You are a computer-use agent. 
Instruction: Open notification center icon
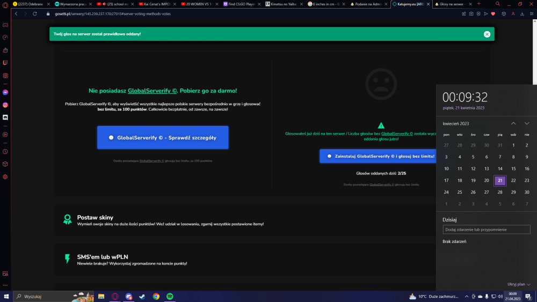(x=528, y=297)
